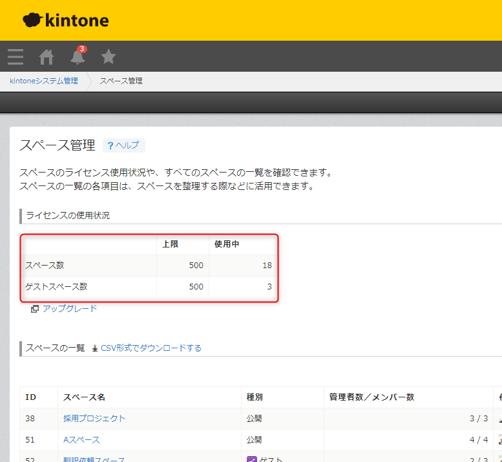Open the hamburger navigation menu
The width and height of the screenshot is (502, 462).
pos(16,57)
